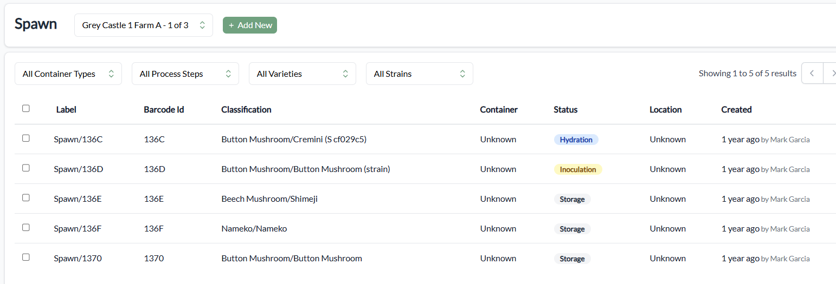This screenshot has height=284, width=836.
Task: Open the All Strains dropdown
Action: 420,74
